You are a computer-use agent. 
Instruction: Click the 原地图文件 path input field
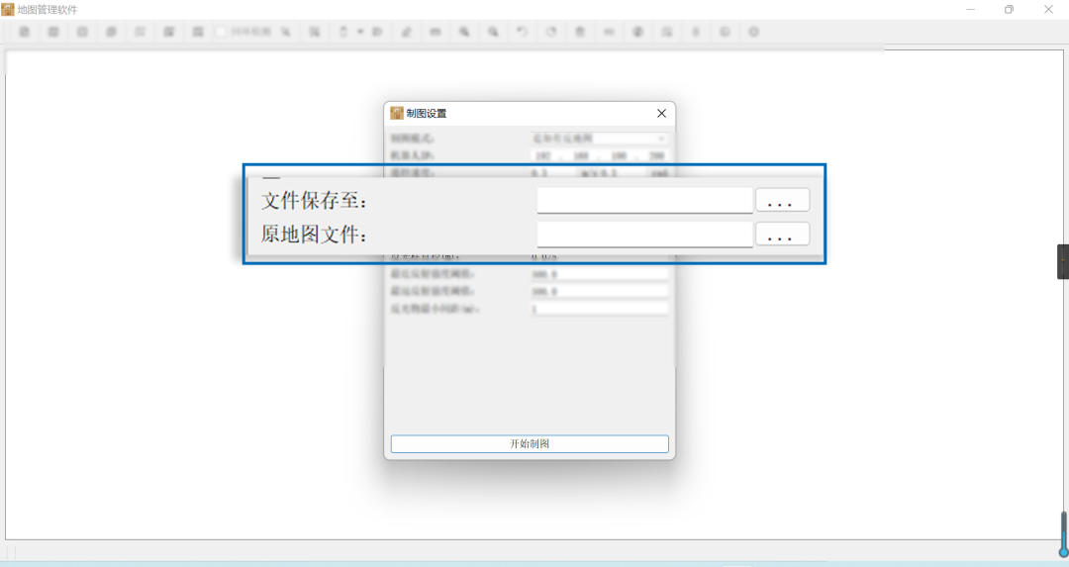tap(644, 235)
